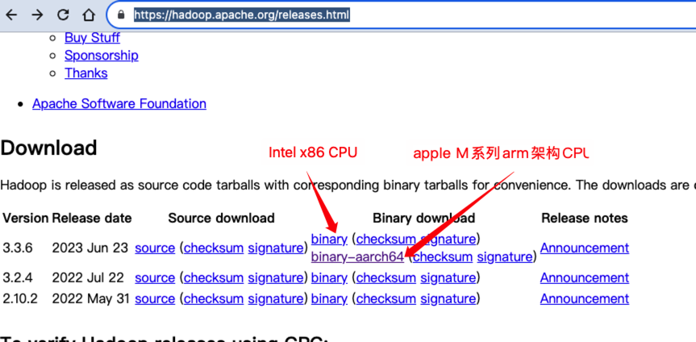Screen dimensions: 696x342
Task: Open source signature for 2.10.2
Action: 275,299
